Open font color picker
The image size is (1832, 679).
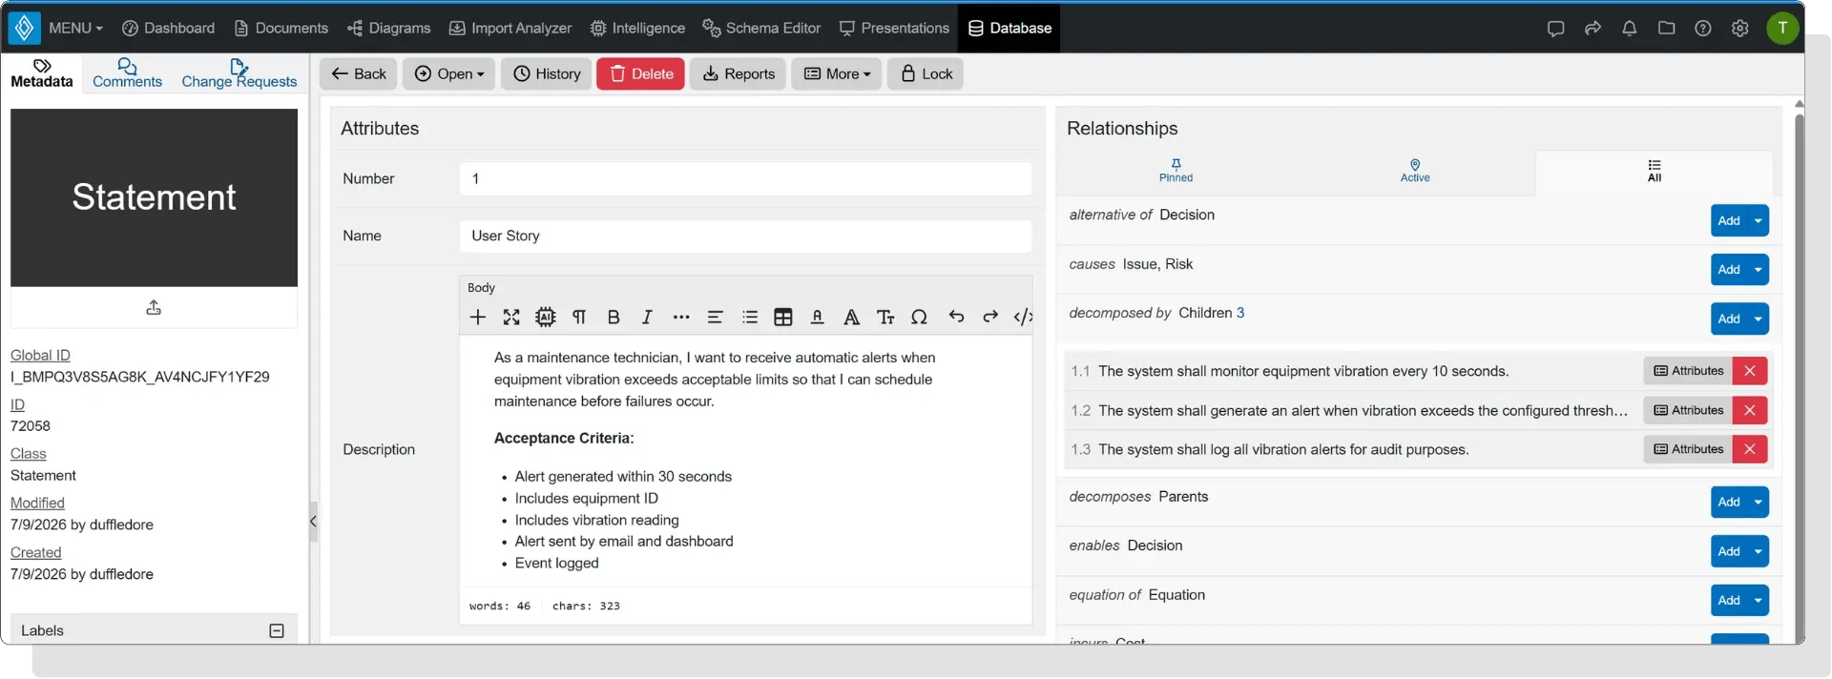click(x=817, y=318)
